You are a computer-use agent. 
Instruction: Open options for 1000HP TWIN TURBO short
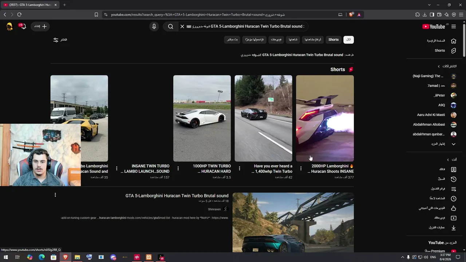pyautogui.click(x=178, y=168)
